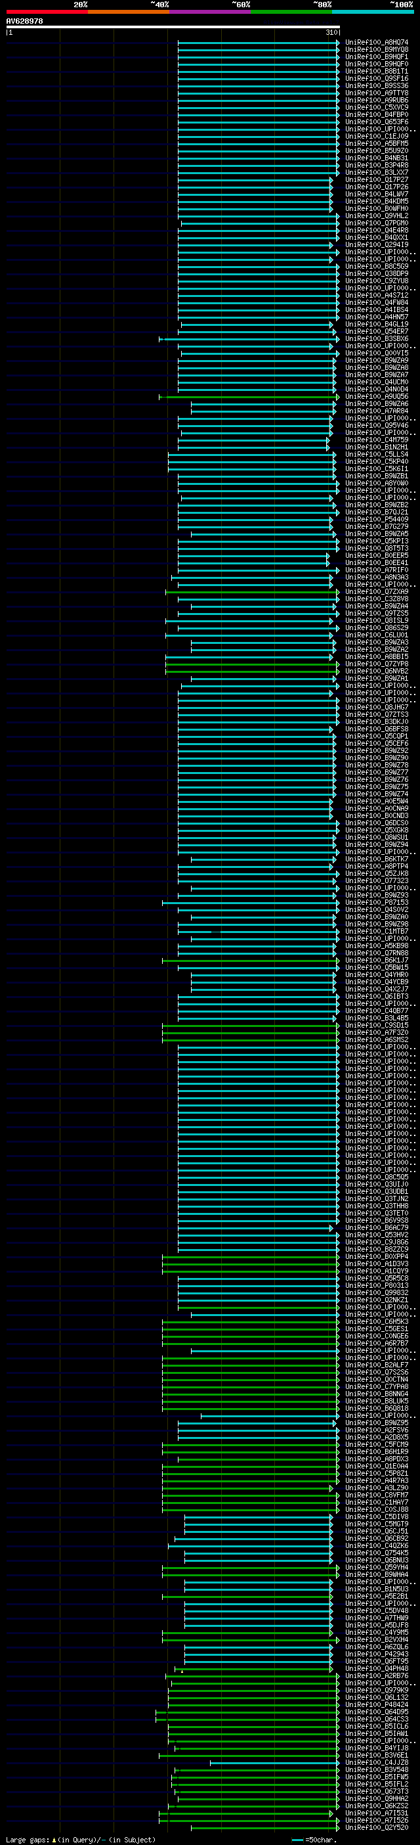
Task: Click the cyan ~100% identity legend segment
Action: [x=372, y=12]
